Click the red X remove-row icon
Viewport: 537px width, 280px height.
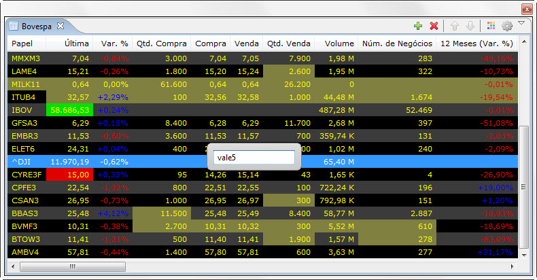434,26
